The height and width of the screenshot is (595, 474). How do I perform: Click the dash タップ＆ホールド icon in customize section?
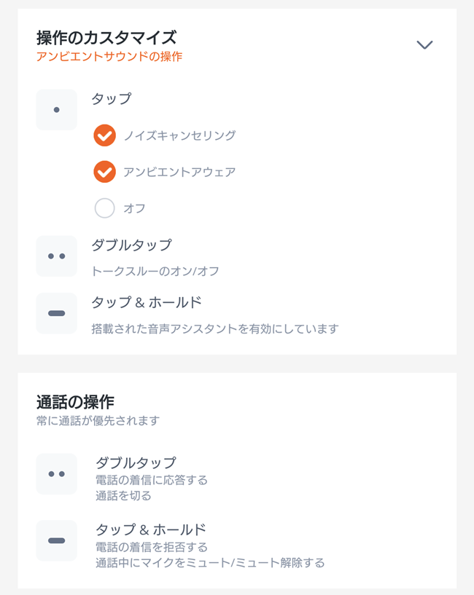pyautogui.click(x=57, y=313)
